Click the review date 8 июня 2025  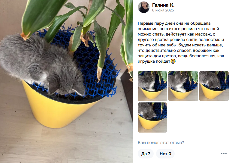pos(163,10)
